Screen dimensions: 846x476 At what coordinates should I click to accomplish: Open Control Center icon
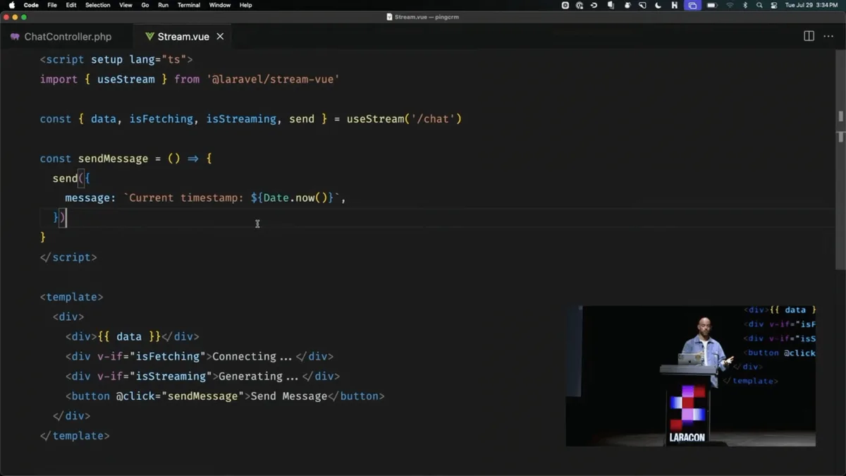tap(774, 5)
